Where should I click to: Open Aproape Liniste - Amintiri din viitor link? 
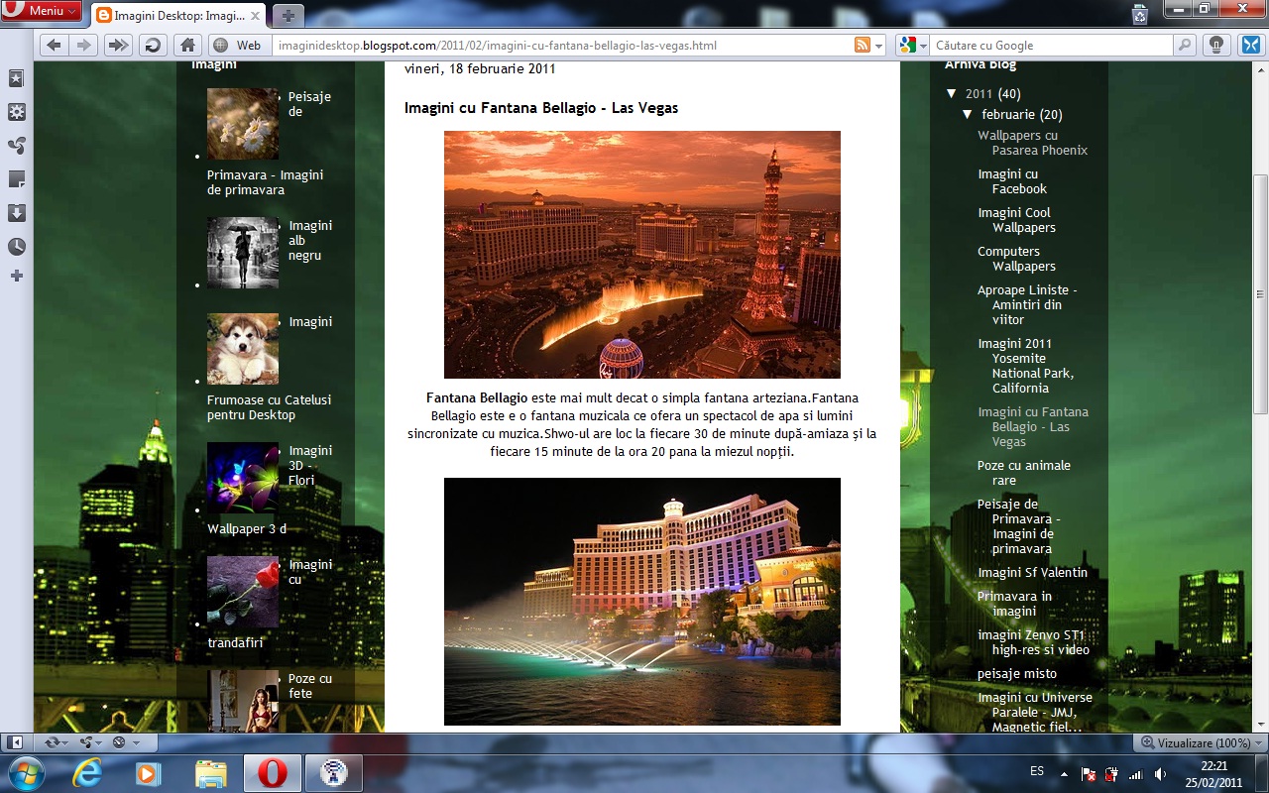tap(1027, 305)
